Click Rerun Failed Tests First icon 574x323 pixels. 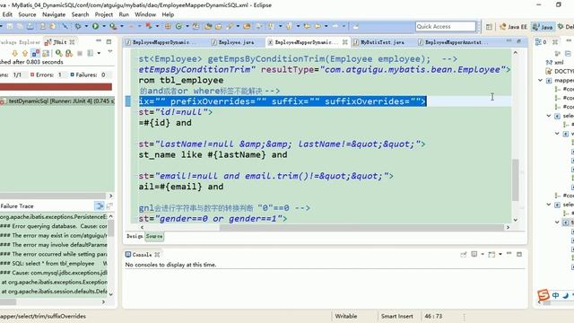click(69, 54)
